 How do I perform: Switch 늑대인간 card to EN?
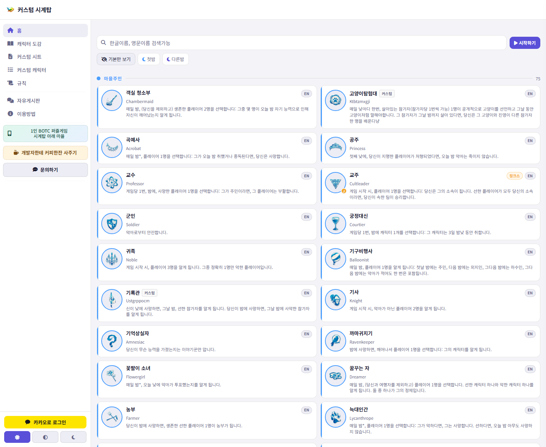coord(530,410)
